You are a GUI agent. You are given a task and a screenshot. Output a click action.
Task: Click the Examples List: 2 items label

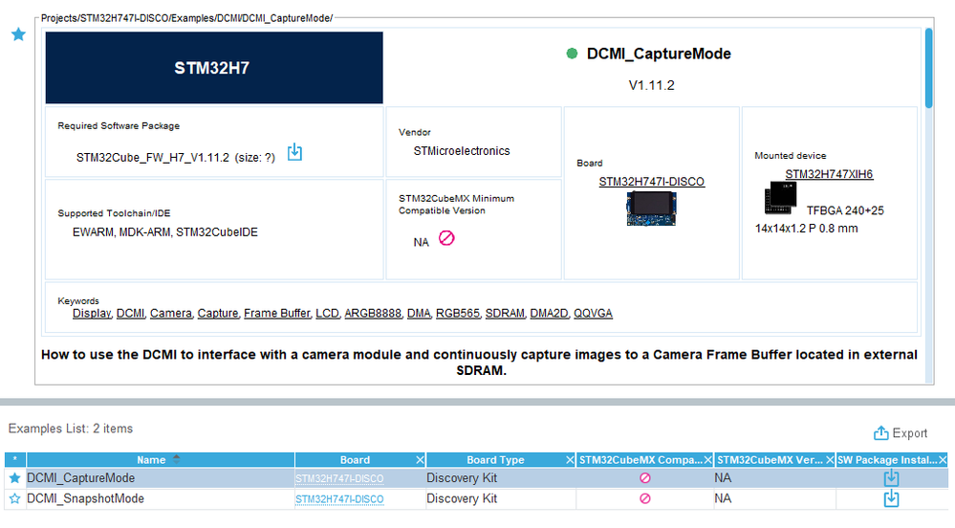71,429
